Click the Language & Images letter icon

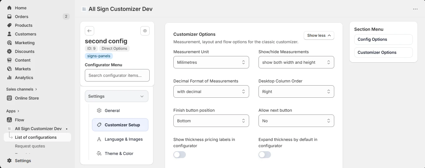(x=99, y=139)
